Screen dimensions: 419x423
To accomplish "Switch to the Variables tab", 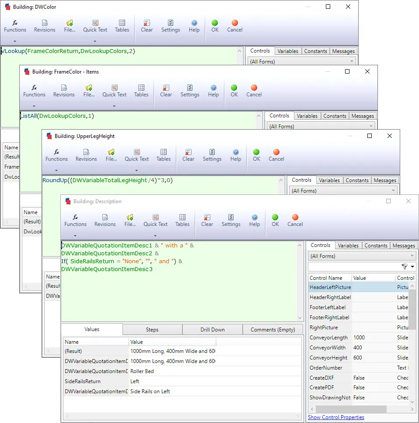I will click(x=348, y=245).
